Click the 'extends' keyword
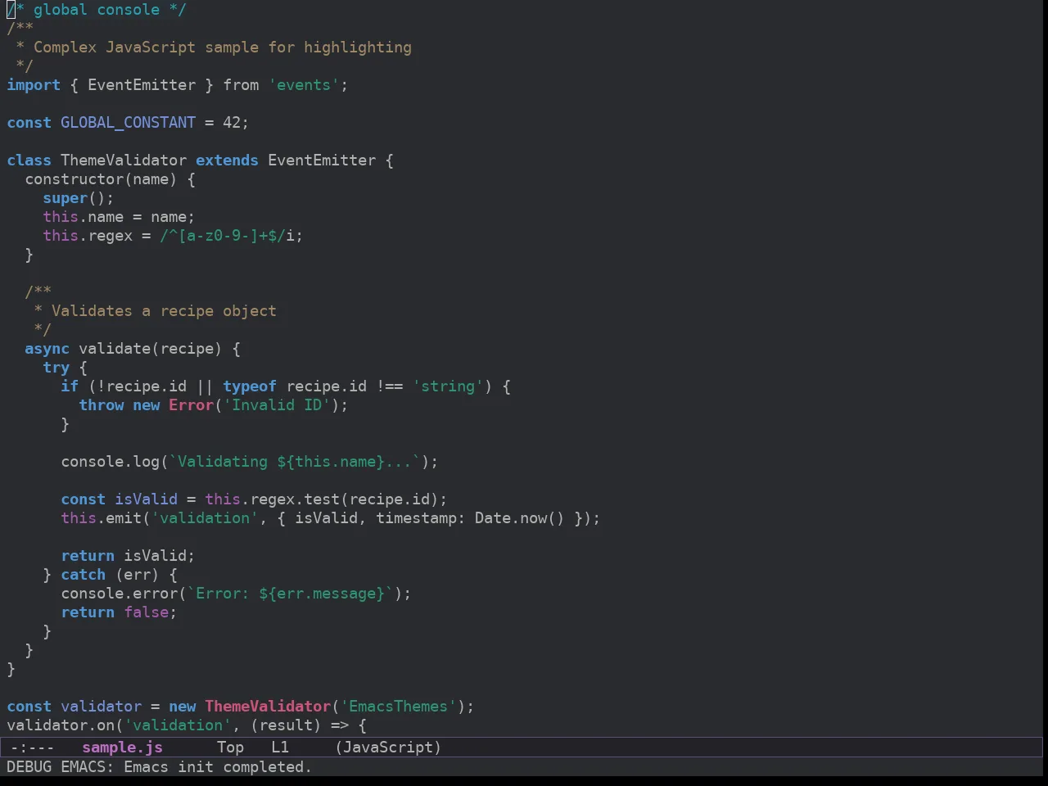 (227, 160)
